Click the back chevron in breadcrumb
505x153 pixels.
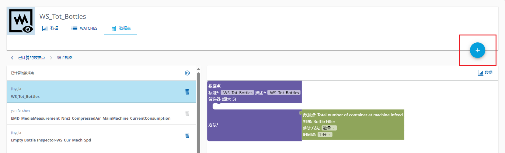[12, 58]
